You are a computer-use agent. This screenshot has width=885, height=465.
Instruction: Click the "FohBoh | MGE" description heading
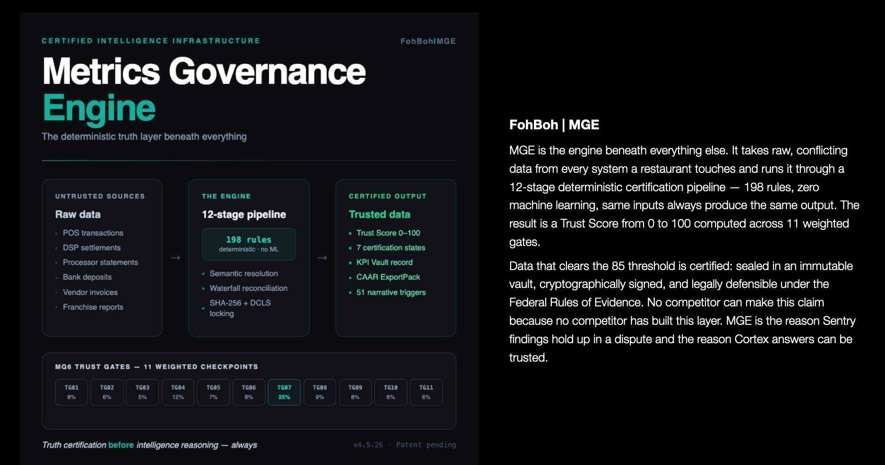pos(554,125)
